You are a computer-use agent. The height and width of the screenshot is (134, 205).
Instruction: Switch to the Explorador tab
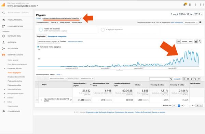click(41, 36)
